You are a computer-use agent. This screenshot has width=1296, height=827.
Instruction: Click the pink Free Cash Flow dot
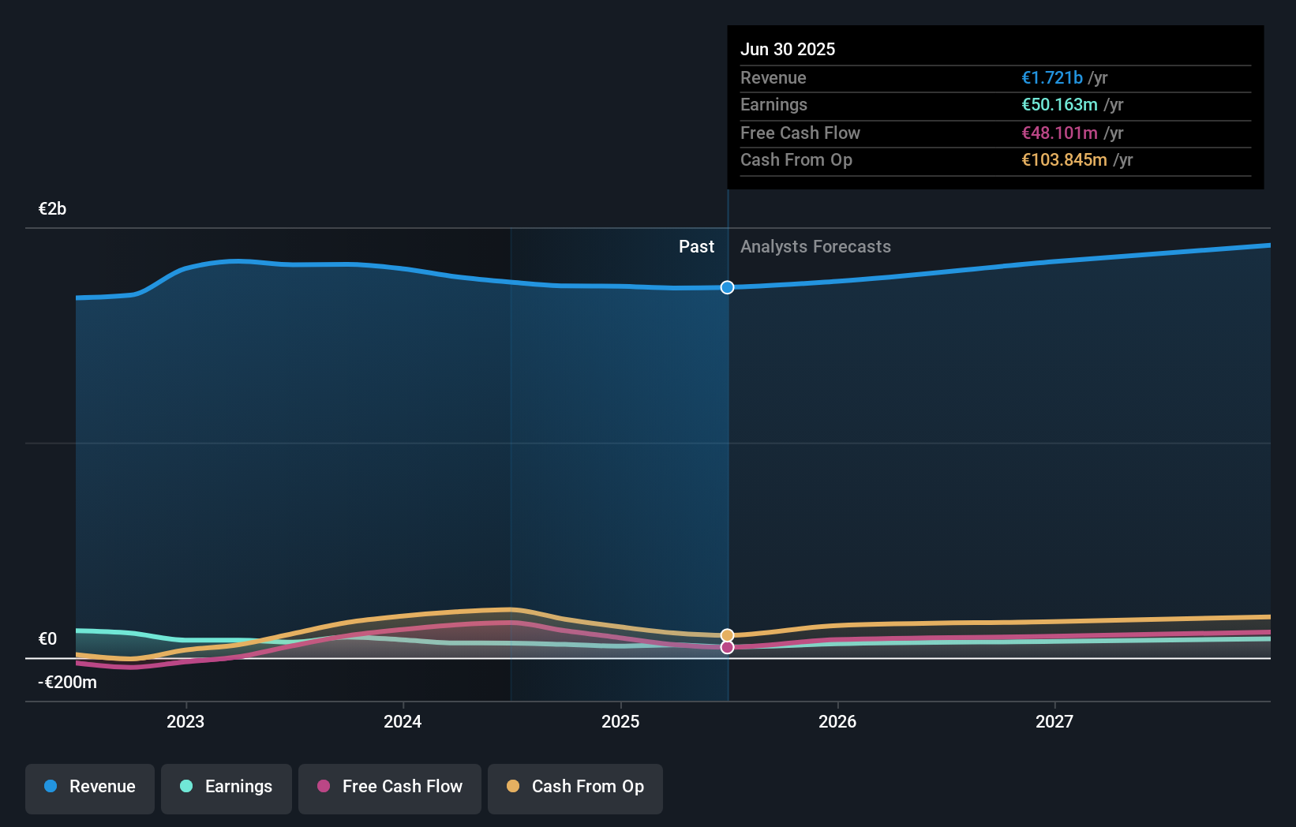click(x=323, y=786)
